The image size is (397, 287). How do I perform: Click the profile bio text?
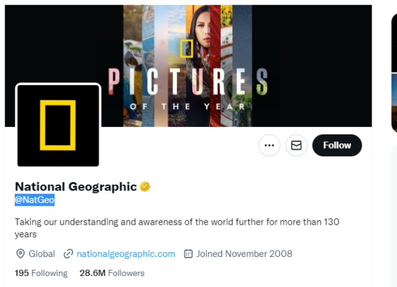click(x=177, y=228)
